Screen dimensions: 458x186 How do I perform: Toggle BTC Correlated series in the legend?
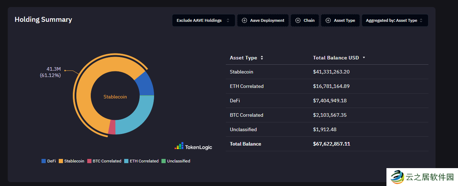(x=104, y=161)
